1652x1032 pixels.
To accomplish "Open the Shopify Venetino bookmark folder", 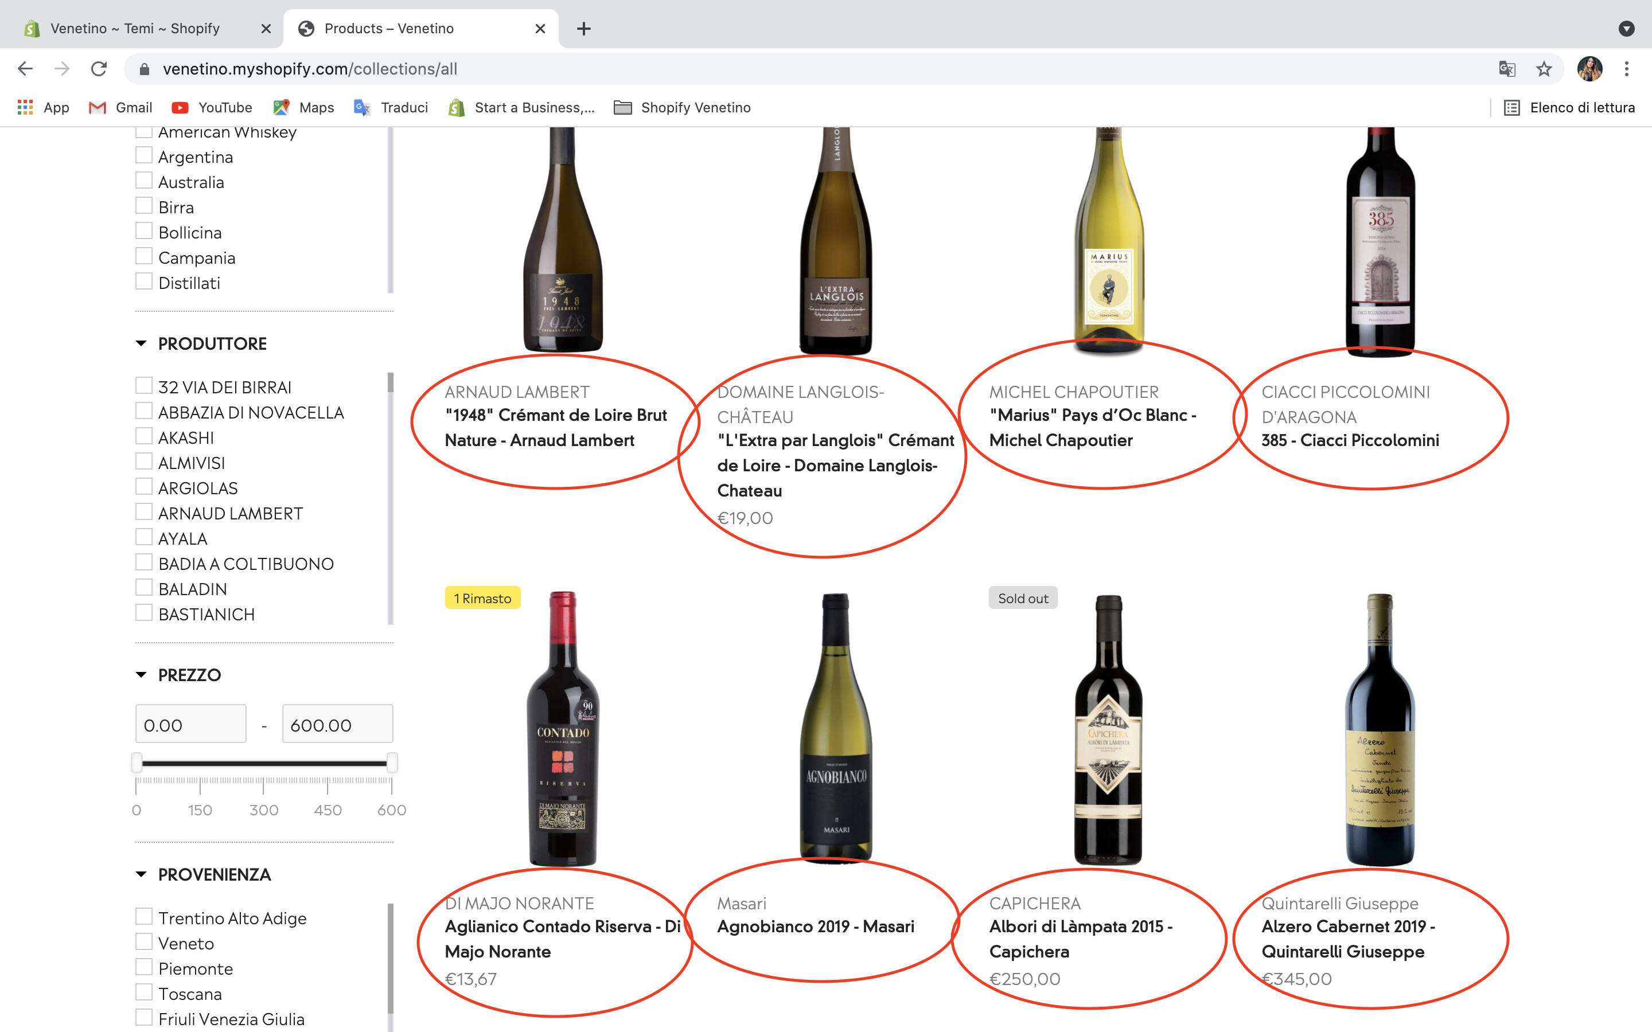I will [682, 107].
